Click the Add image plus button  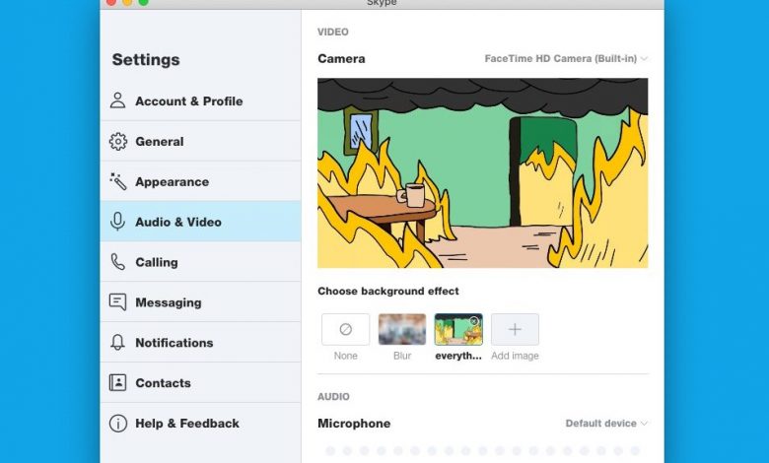coord(515,330)
